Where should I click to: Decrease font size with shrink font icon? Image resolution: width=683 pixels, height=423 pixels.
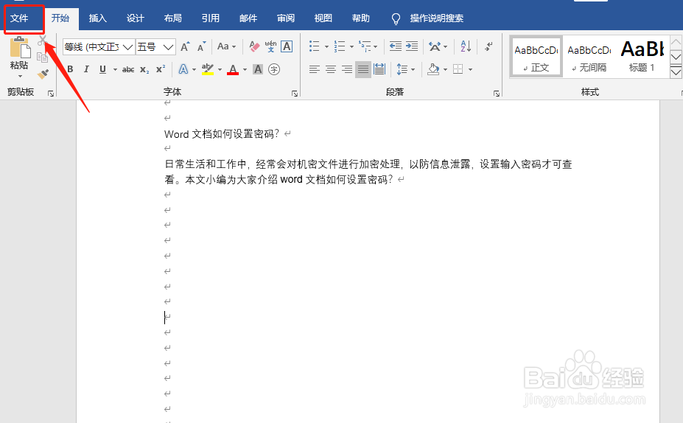click(201, 46)
